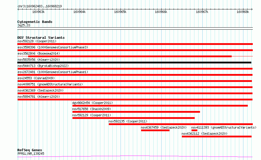The image size is (261, 160).
Task: Click the 160963k ruler label
Action: pyautogui.click(x=38, y=12)
